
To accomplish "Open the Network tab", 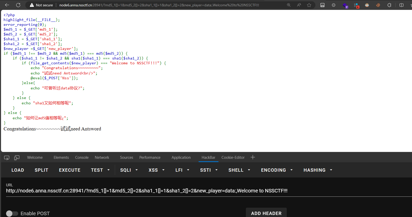I will [x=102, y=157].
